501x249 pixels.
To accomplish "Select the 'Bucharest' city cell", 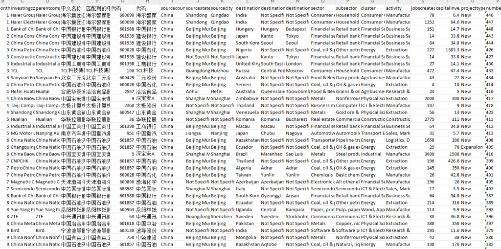I will click(296, 119).
